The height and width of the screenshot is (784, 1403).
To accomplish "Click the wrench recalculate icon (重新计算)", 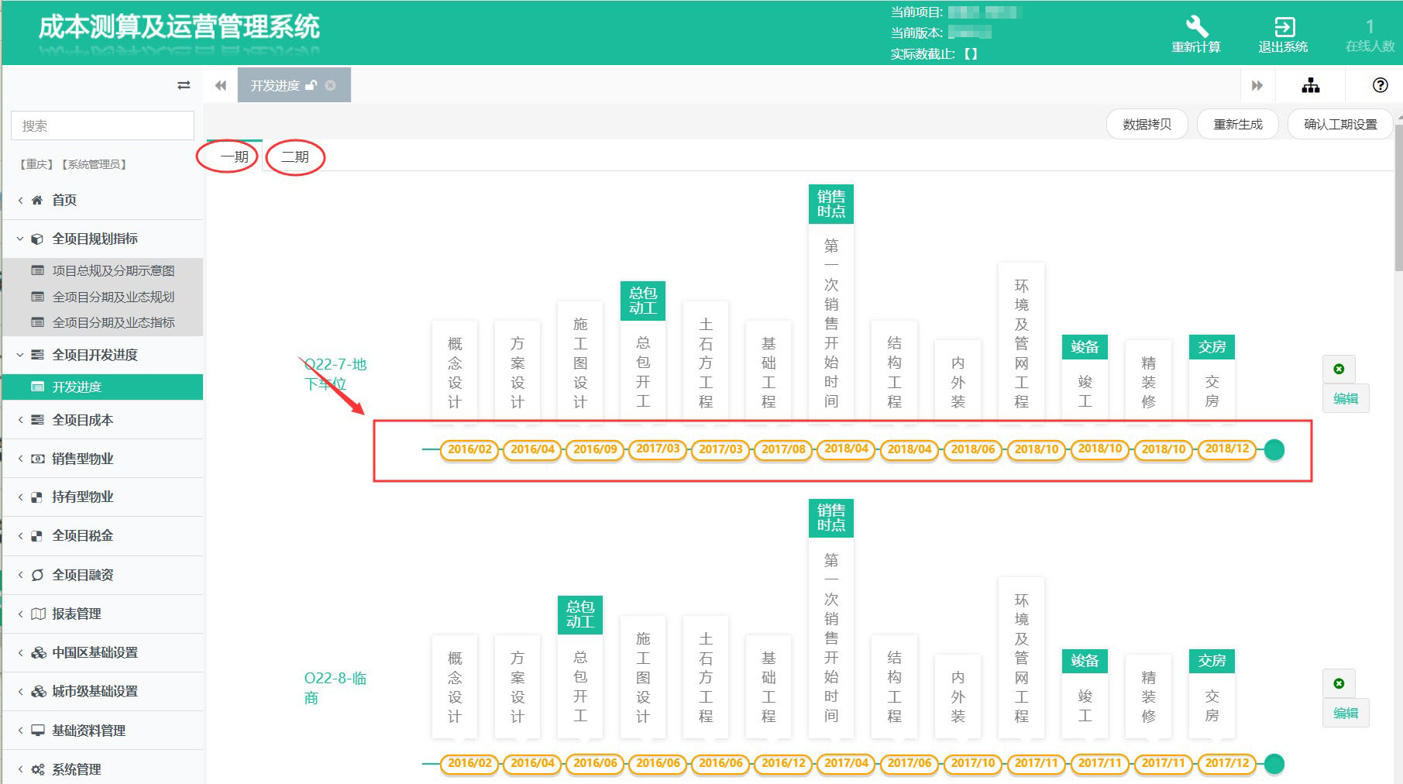I will [x=1195, y=27].
